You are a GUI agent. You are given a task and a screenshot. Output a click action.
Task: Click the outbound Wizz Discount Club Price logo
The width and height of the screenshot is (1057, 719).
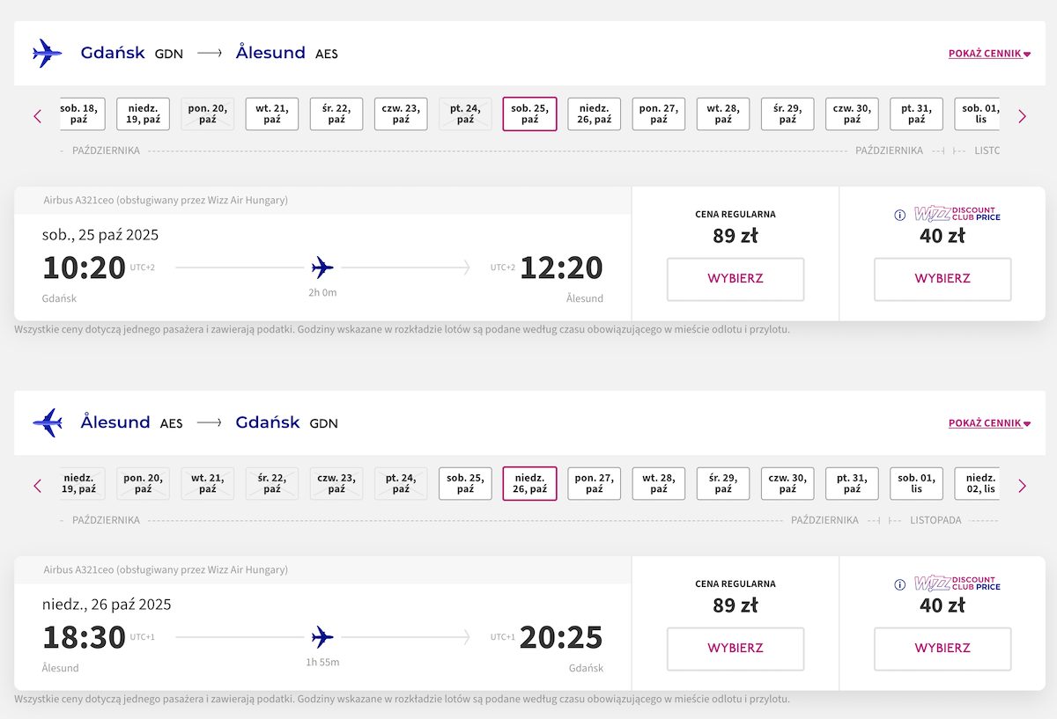957,214
